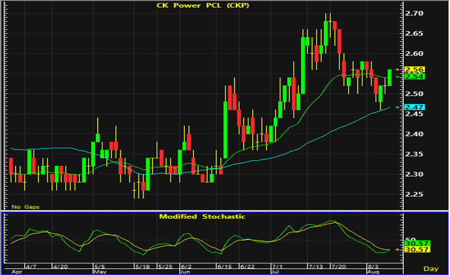Click the 4/20 date marker
450x276 pixels.
point(61,267)
